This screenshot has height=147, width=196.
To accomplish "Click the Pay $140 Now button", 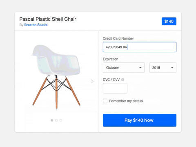I will (140, 120).
